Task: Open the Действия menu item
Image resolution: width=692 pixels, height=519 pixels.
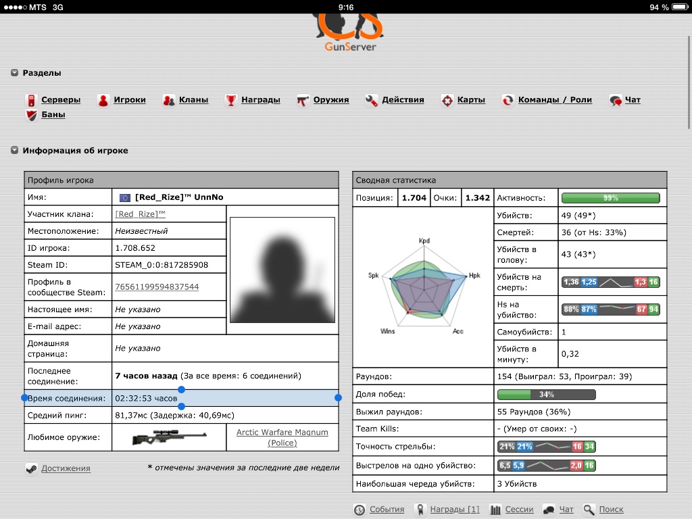Action: pos(402,100)
